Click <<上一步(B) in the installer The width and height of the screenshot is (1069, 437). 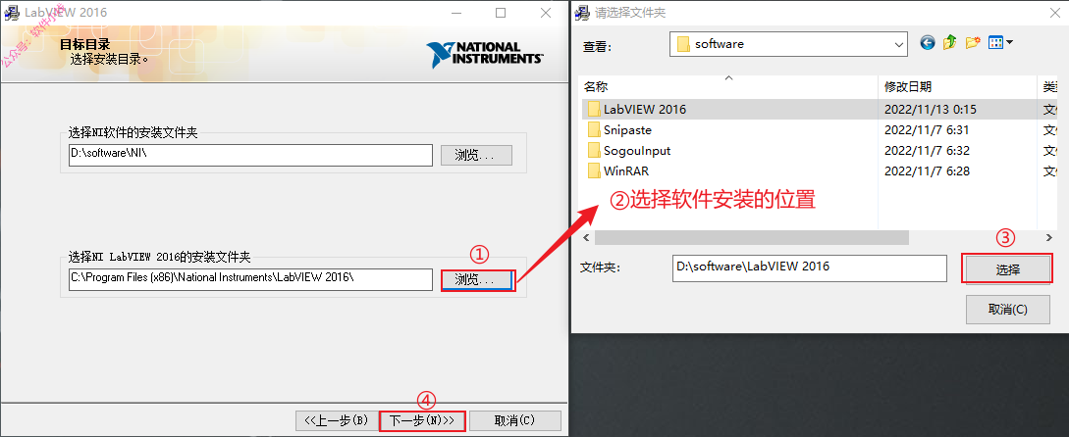(x=336, y=420)
